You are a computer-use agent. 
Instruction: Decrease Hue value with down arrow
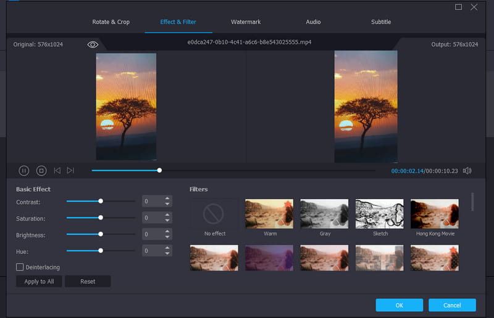(x=167, y=253)
